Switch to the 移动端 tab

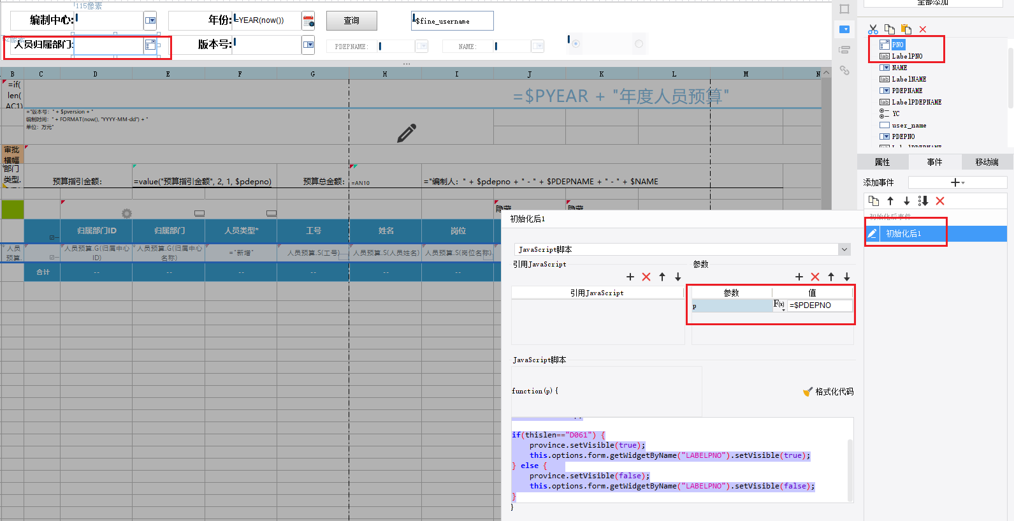point(987,162)
